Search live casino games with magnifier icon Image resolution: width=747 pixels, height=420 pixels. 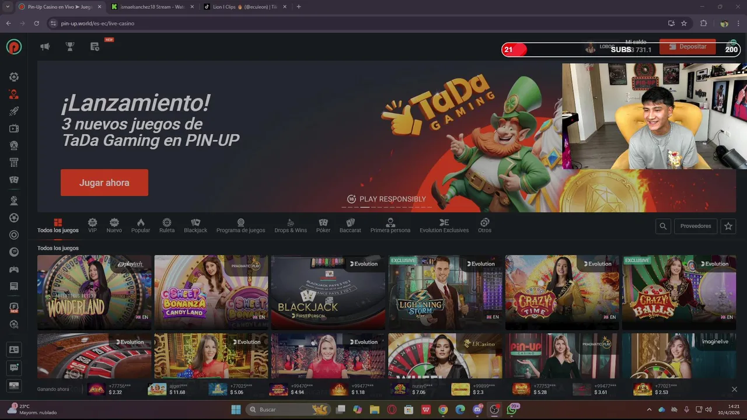pos(663,226)
